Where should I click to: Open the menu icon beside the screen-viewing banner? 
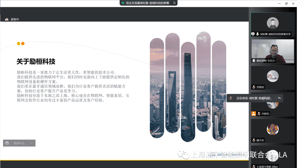click(x=174, y=3)
